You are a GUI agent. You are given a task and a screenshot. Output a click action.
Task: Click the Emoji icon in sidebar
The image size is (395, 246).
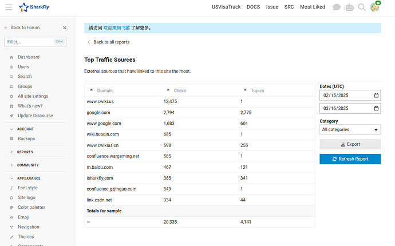11,217
